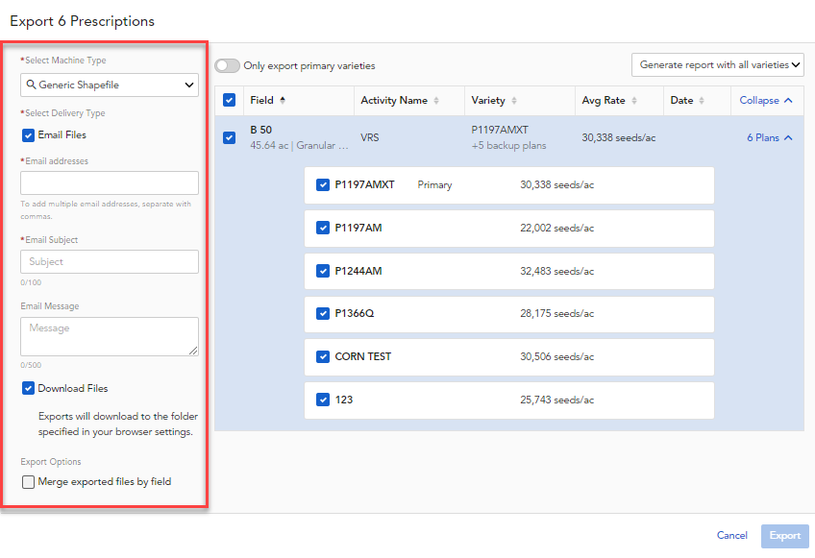Sort table by Field column
The height and width of the screenshot is (558, 815).
tap(283, 100)
